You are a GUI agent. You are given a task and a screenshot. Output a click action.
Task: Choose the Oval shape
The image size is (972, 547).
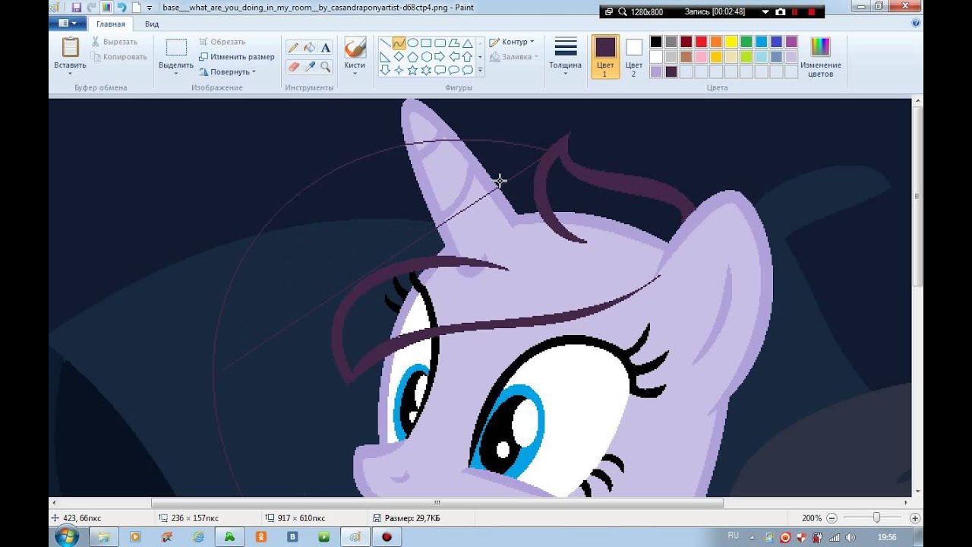coord(412,43)
